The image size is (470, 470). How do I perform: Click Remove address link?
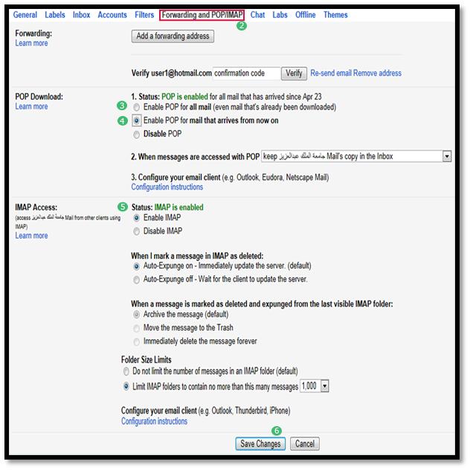point(377,73)
